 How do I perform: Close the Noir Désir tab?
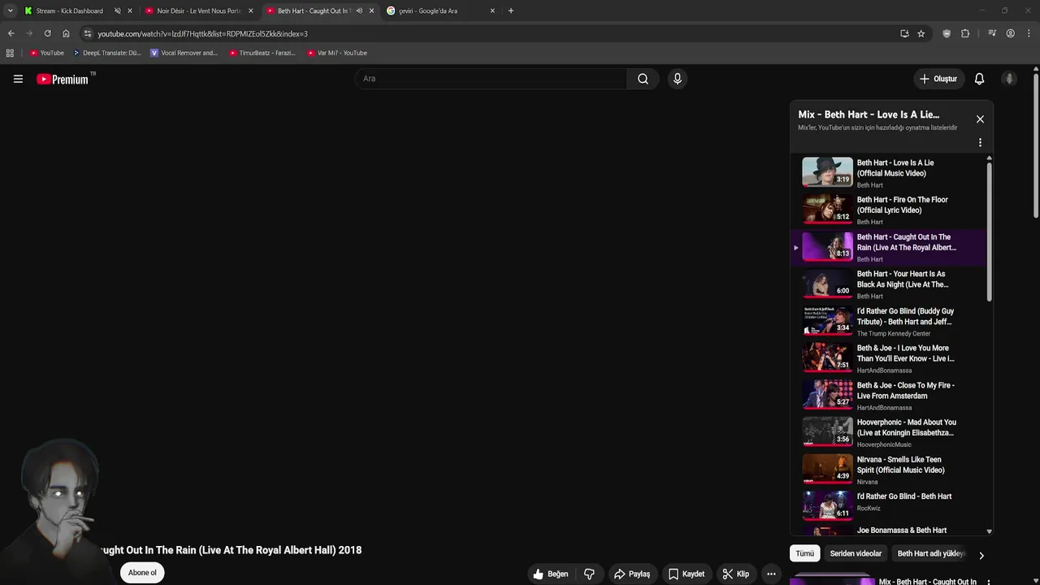(x=250, y=11)
